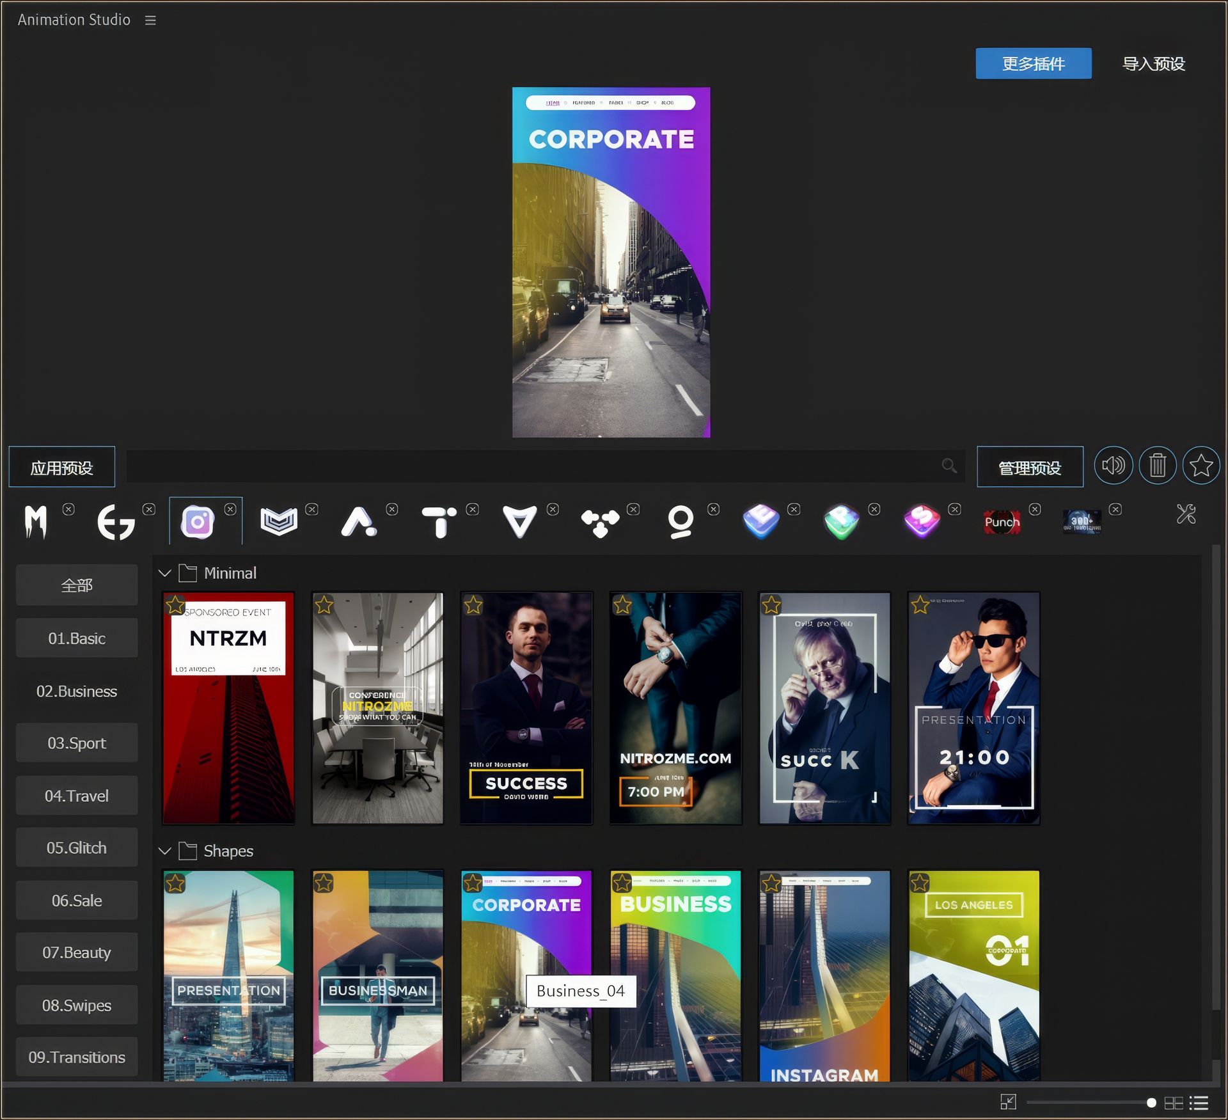The height and width of the screenshot is (1120, 1228).
Task: Switch to grid view layout
Action: (x=1174, y=1103)
